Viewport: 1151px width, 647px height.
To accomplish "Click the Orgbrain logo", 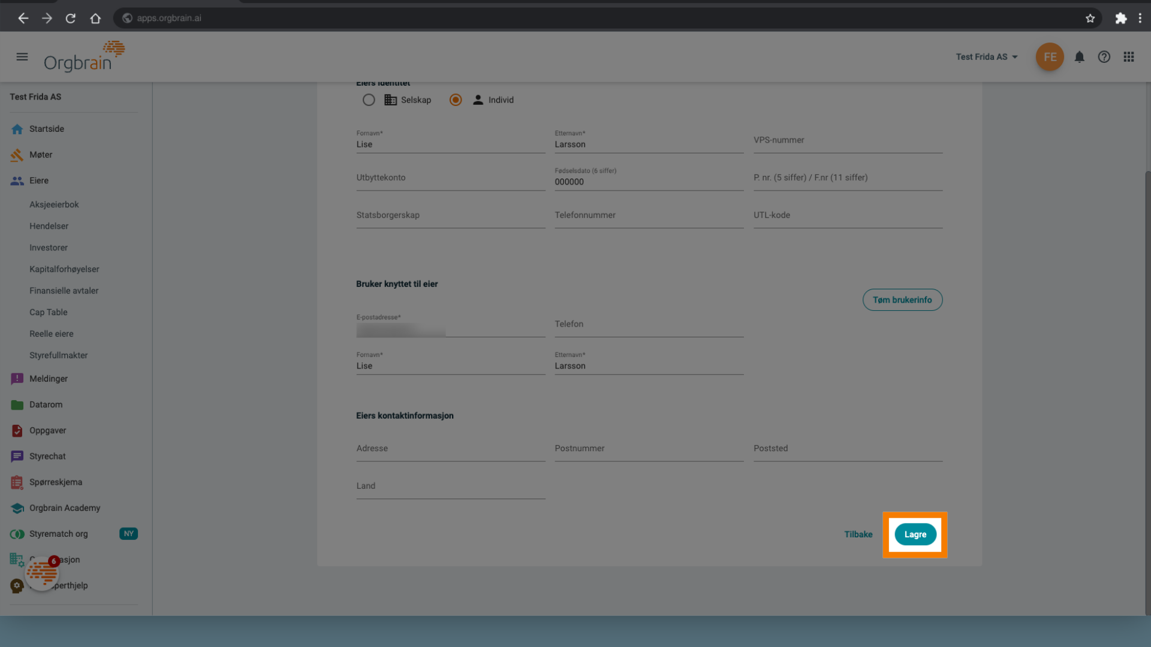I will click(84, 56).
